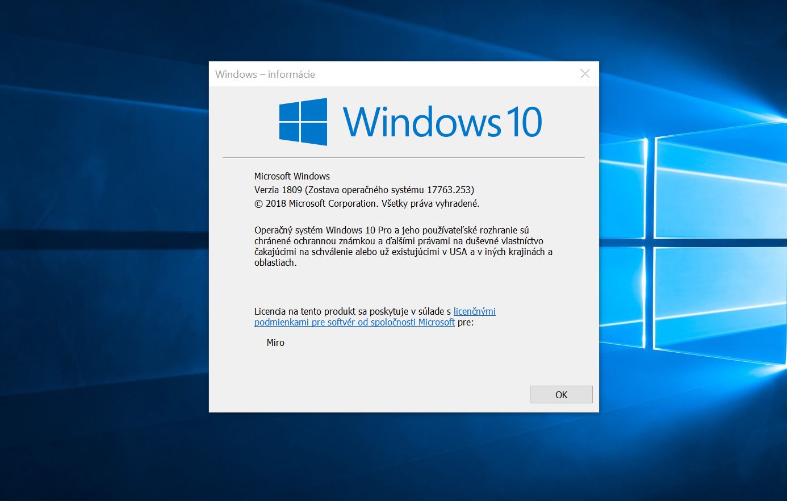787x501 pixels.
Task: Click the 'Operačný systém Windows 10 Pro' paragraph
Action: (x=403, y=247)
